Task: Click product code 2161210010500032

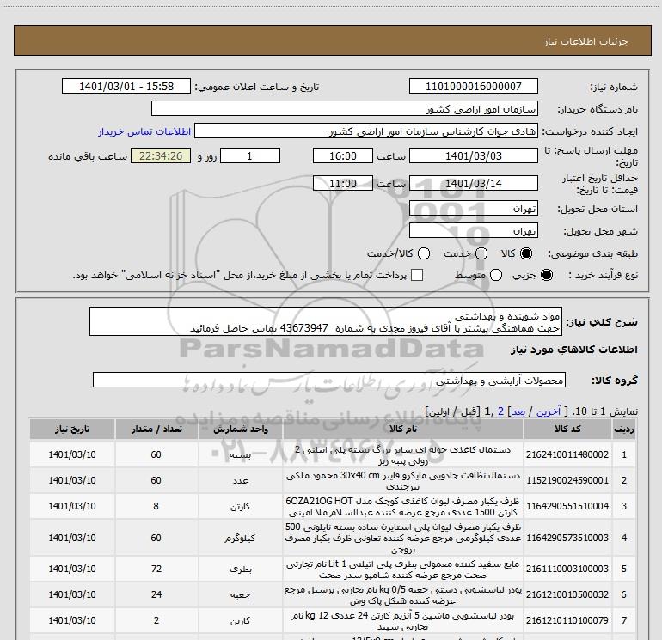Action: point(567,594)
